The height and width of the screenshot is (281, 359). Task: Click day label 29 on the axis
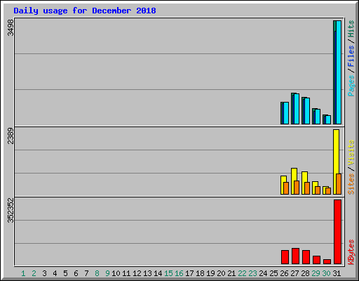(x=316, y=273)
